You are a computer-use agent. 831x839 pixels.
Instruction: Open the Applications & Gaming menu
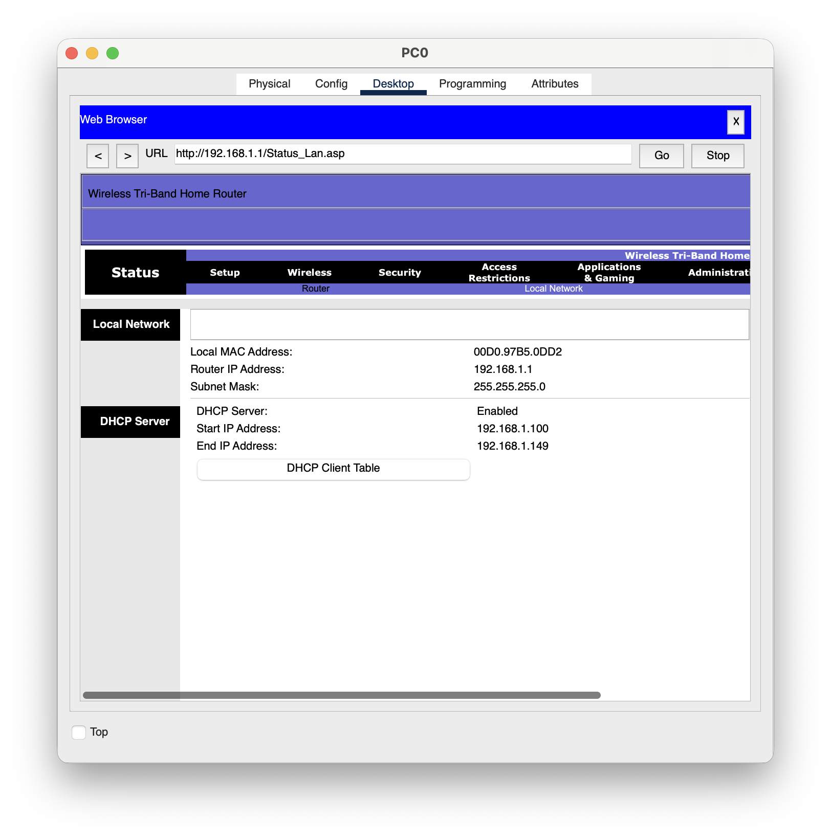609,273
